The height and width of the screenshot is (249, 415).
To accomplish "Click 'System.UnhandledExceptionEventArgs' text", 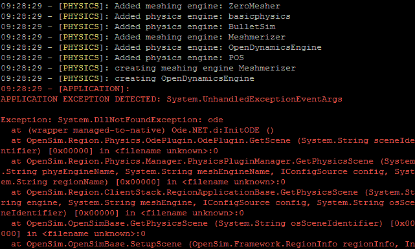I will point(254,99).
